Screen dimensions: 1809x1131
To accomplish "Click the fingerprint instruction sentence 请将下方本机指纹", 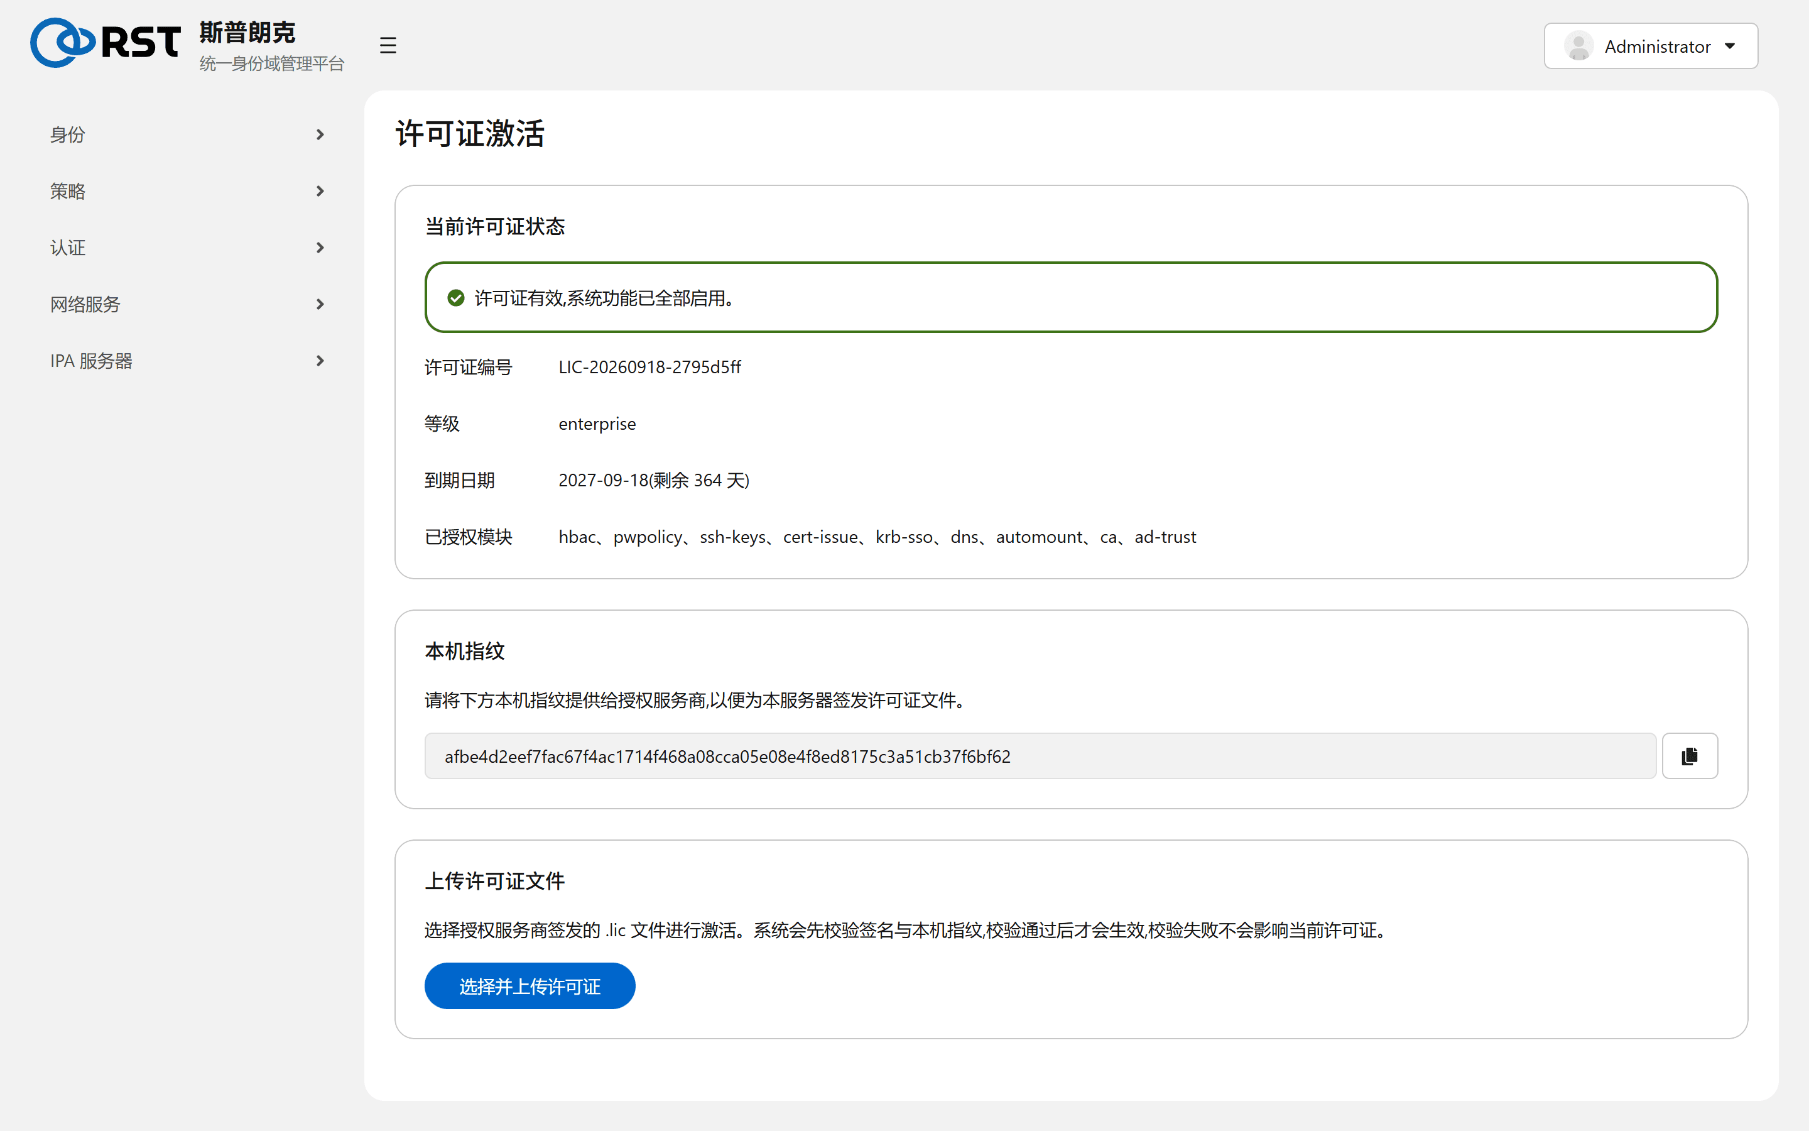I will click(x=696, y=700).
